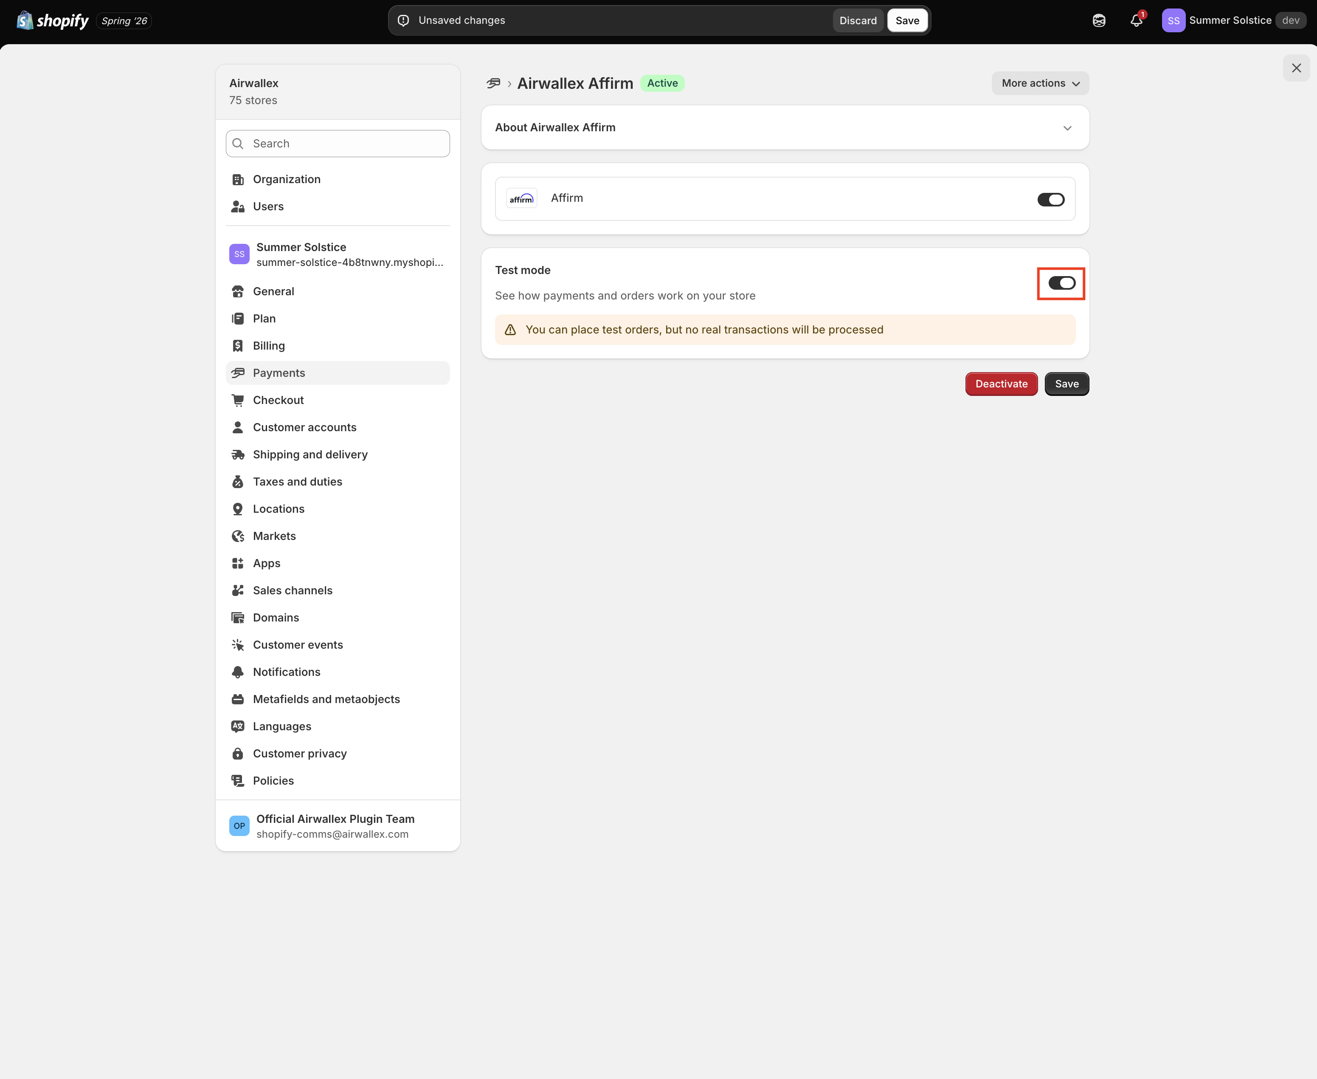The image size is (1317, 1079).
Task: Click the Languages translate icon
Action: point(238,726)
